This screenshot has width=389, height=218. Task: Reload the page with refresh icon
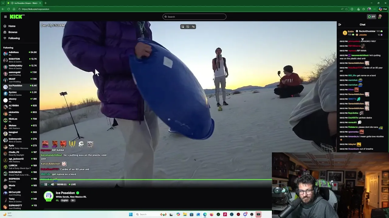click(x=9, y=9)
